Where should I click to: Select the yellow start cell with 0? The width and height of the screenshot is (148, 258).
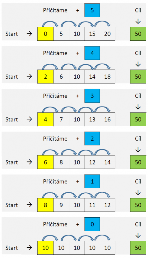point(46,34)
